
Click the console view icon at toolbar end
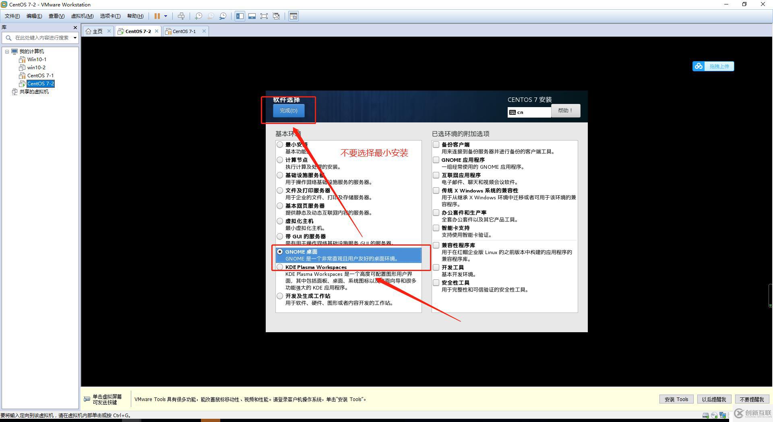coord(293,16)
